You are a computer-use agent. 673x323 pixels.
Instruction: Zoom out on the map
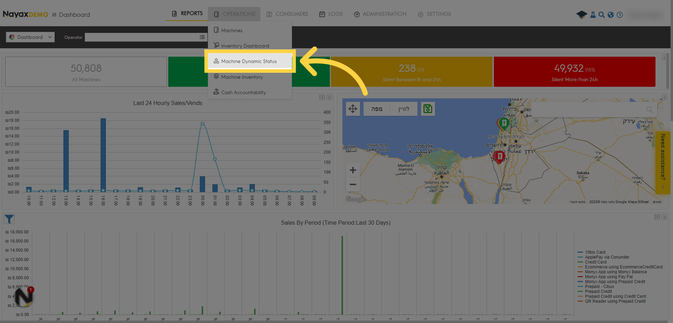tap(353, 184)
